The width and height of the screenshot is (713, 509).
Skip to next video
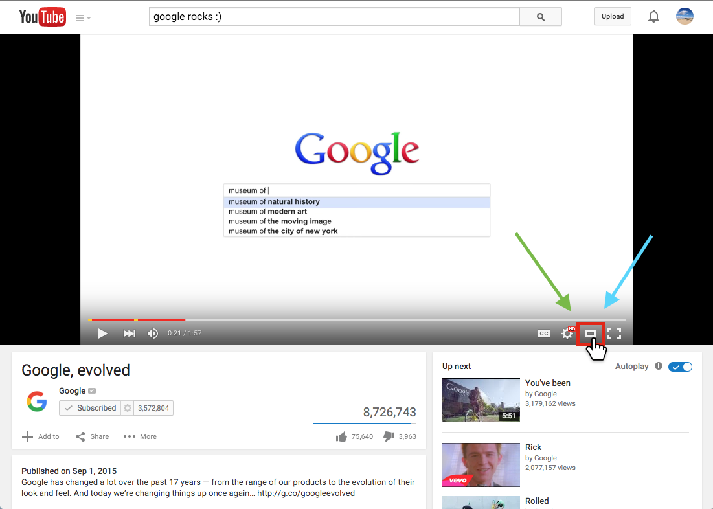129,334
